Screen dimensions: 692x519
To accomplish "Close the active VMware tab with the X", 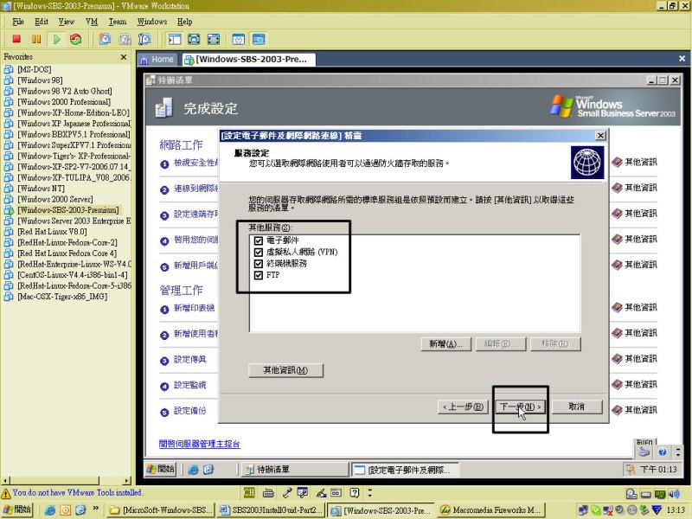I will [x=682, y=58].
